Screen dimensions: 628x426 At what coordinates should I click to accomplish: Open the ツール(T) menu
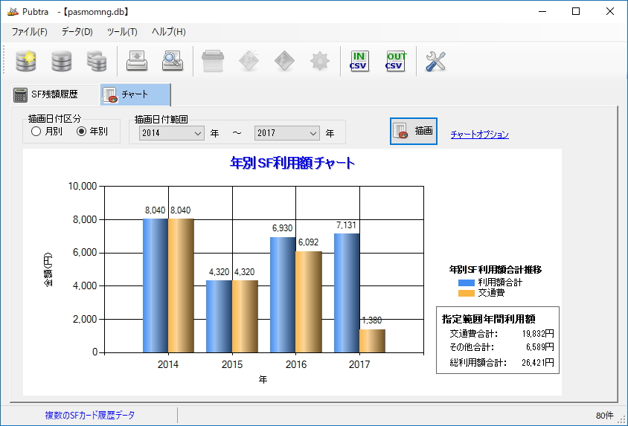pyautogui.click(x=122, y=32)
